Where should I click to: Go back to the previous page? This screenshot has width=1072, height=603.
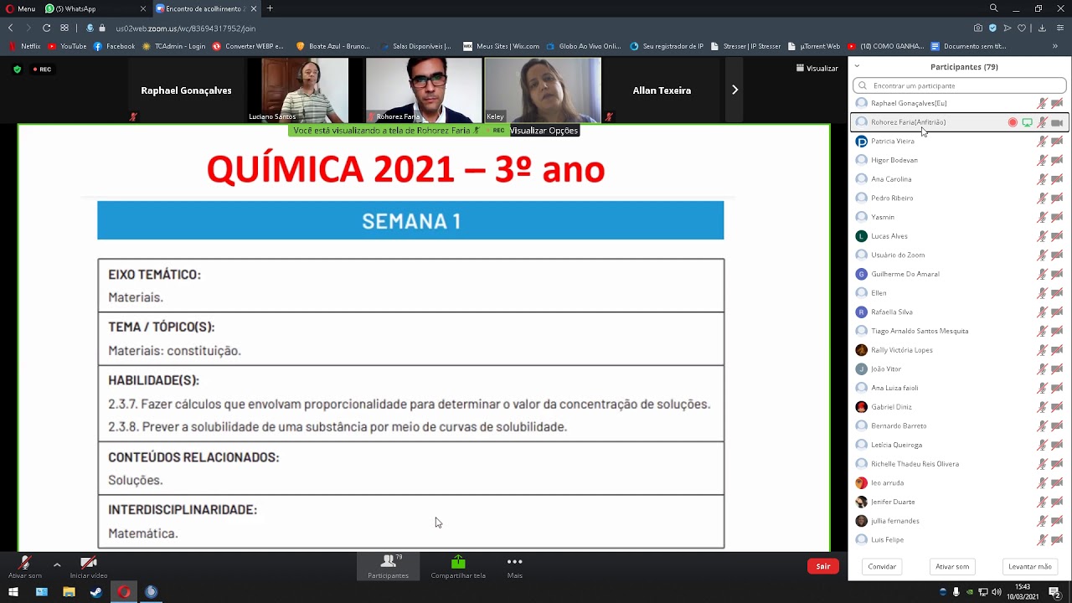coord(11,28)
